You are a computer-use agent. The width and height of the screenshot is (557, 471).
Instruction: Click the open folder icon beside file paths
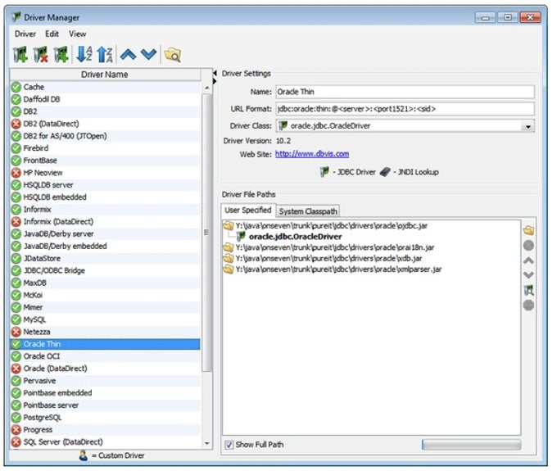tap(528, 230)
